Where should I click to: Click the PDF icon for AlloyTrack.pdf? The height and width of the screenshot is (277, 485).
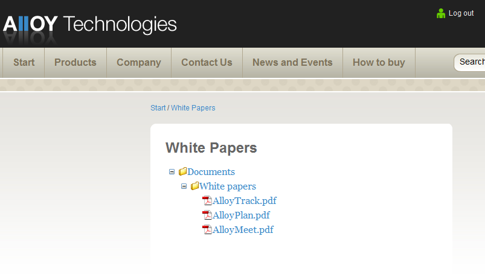[207, 200]
